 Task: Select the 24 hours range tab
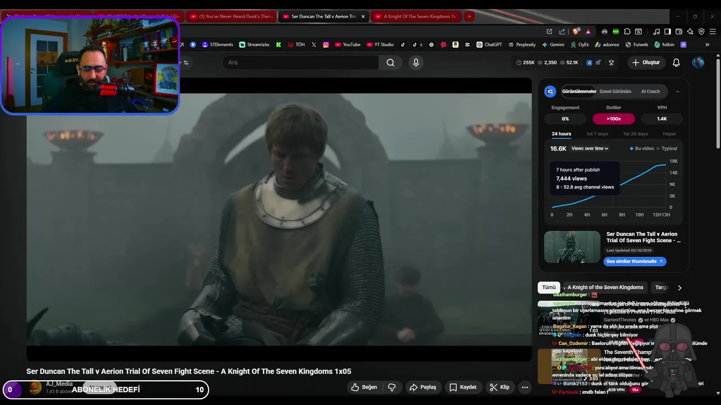561,134
